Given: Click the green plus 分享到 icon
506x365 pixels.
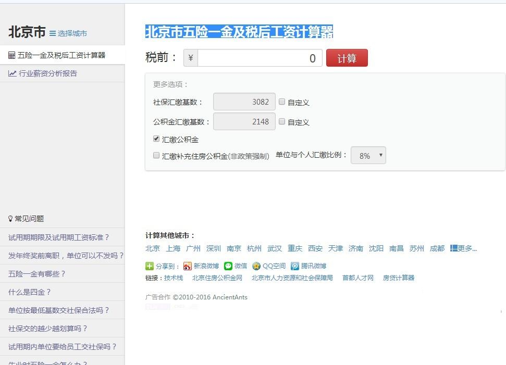Looking at the screenshot, I should coord(150,266).
